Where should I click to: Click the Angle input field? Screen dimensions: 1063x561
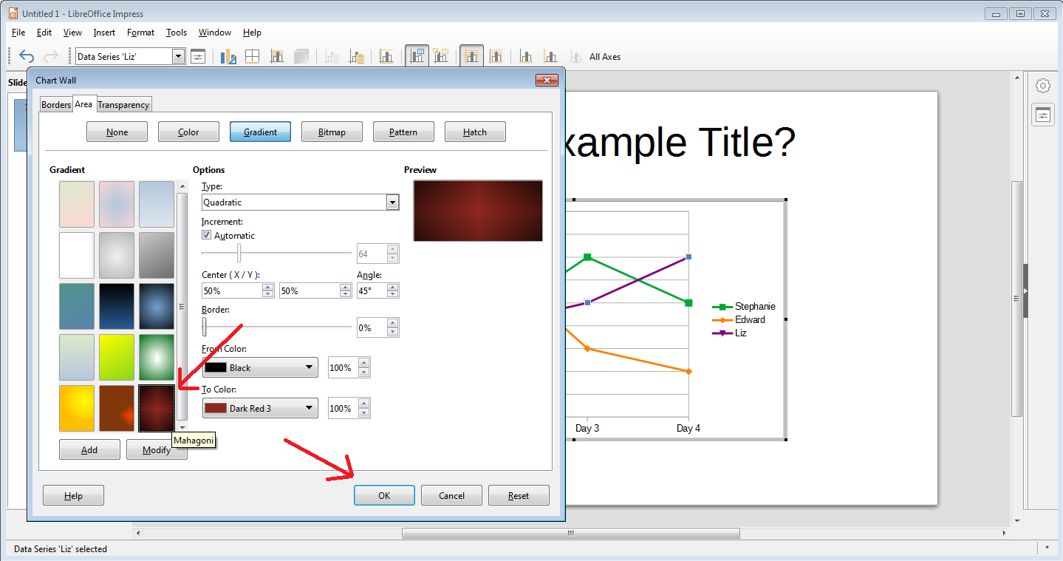372,291
